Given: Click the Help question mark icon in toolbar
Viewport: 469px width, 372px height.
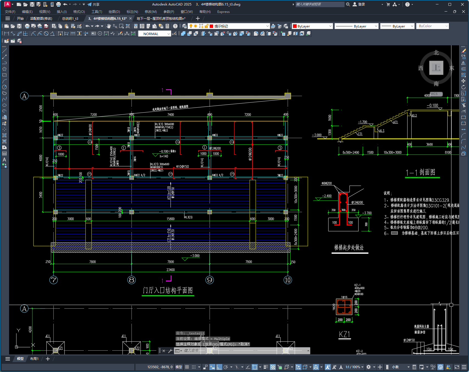Looking at the screenshot, I should (x=175, y=26).
